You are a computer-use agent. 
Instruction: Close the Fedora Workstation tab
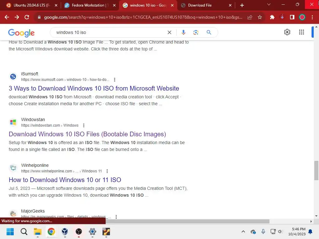tap(114, 5)
